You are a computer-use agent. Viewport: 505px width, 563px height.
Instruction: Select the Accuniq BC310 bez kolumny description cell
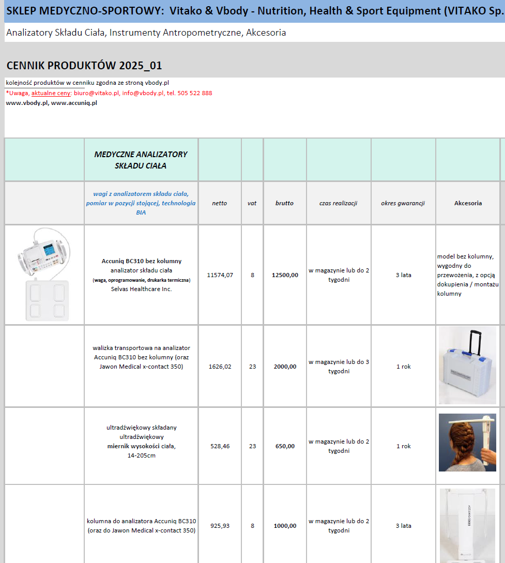tap(141, 275)
